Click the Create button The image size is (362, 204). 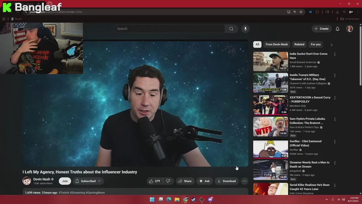pos(322,29)
